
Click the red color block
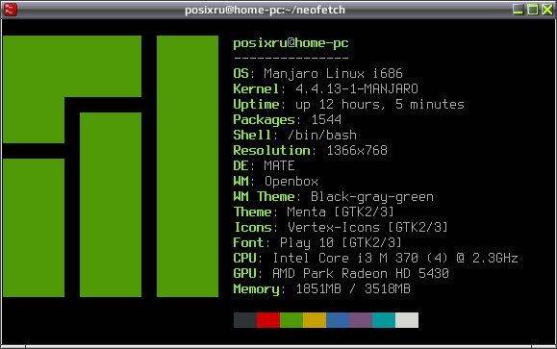point(268,320)
